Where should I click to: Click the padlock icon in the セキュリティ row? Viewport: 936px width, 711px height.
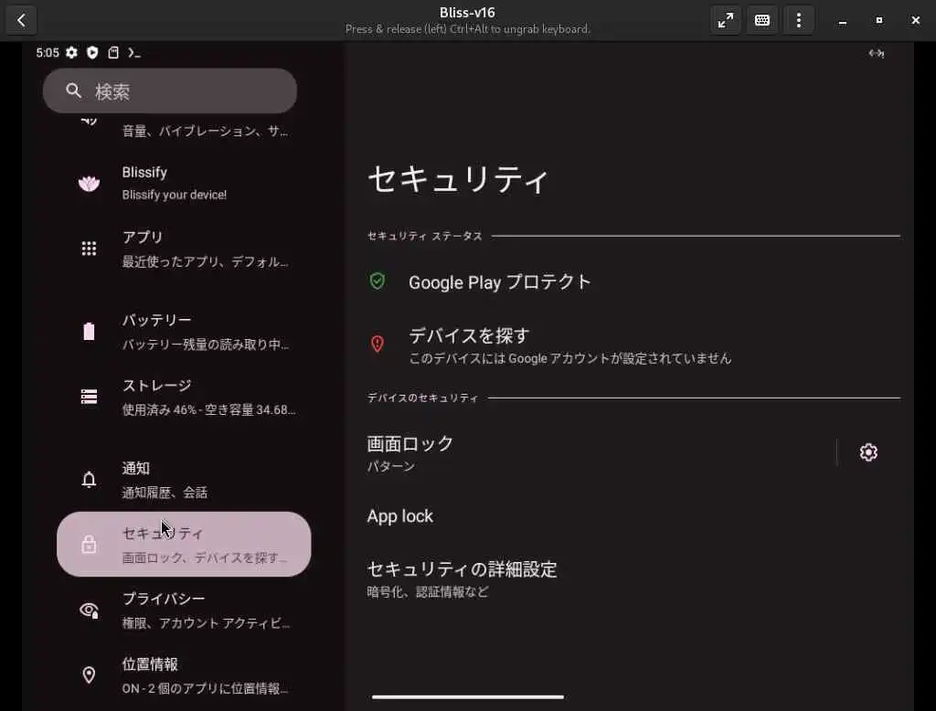coord(89,544)
